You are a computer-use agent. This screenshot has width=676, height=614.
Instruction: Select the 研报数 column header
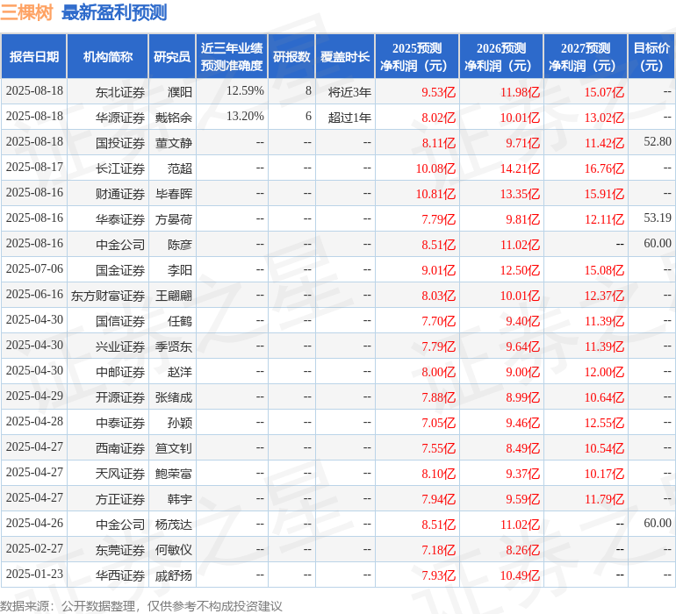[x=291, y=56]
